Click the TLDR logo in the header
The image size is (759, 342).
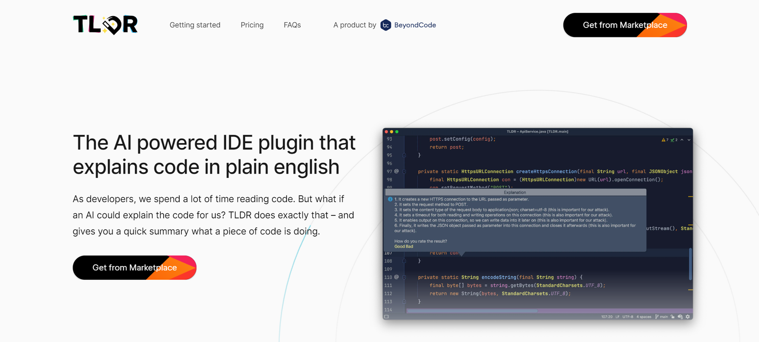click(x=105, y=25)
